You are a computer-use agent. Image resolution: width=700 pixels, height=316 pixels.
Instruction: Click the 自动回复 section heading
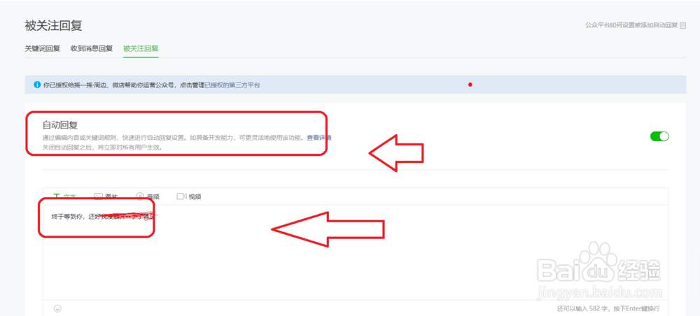click(60, 125)
